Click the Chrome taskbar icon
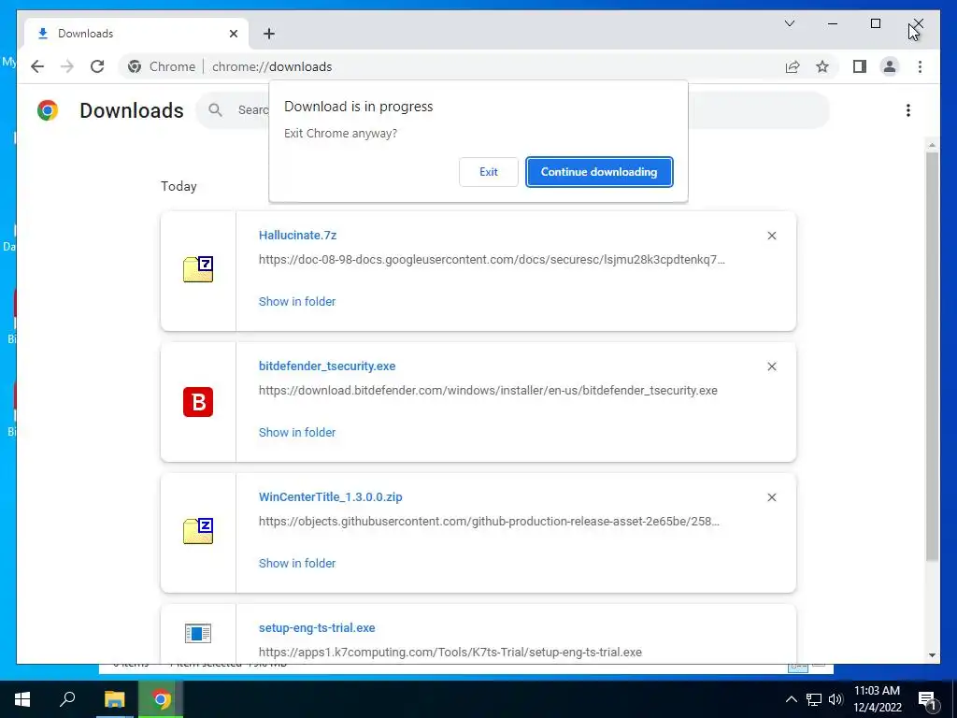The height and width of the screenshot is (718, 957). pyautogui.click(x=161, y=699)
